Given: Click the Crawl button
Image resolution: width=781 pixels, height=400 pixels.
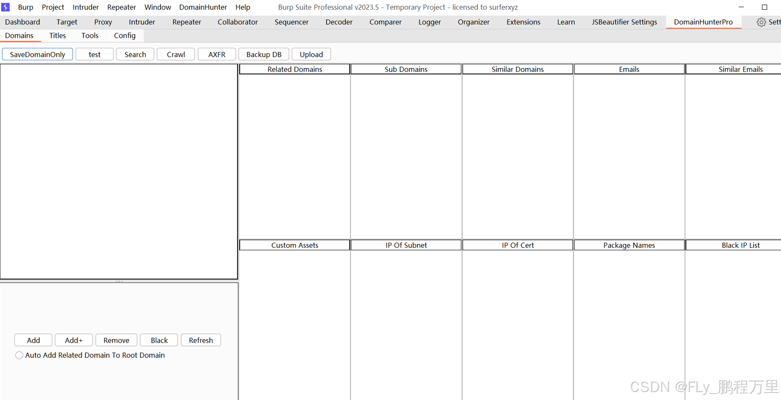Looking at the screenshot, I should point(176,54).
